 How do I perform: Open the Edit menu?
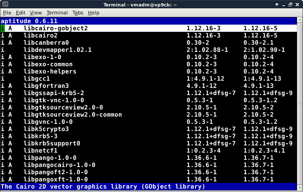[20, 13]
